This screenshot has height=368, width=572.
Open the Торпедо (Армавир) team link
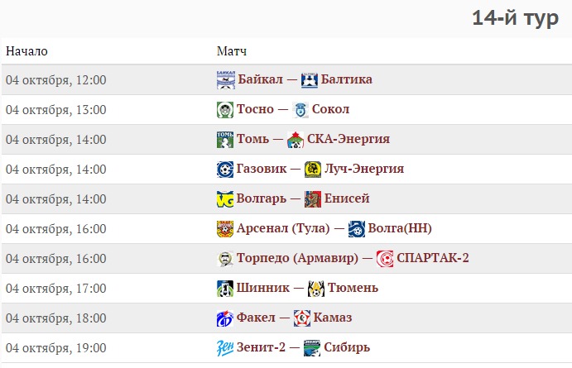click(296, 259)
